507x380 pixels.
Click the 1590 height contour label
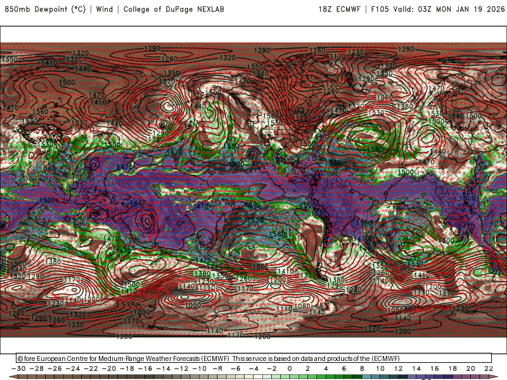375,149
